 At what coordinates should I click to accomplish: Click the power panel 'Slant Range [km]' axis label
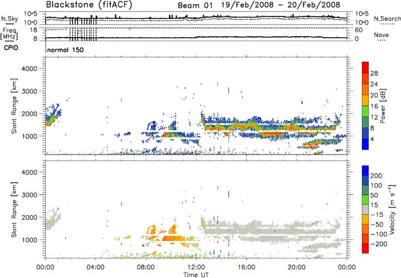(x=14, y=106)
